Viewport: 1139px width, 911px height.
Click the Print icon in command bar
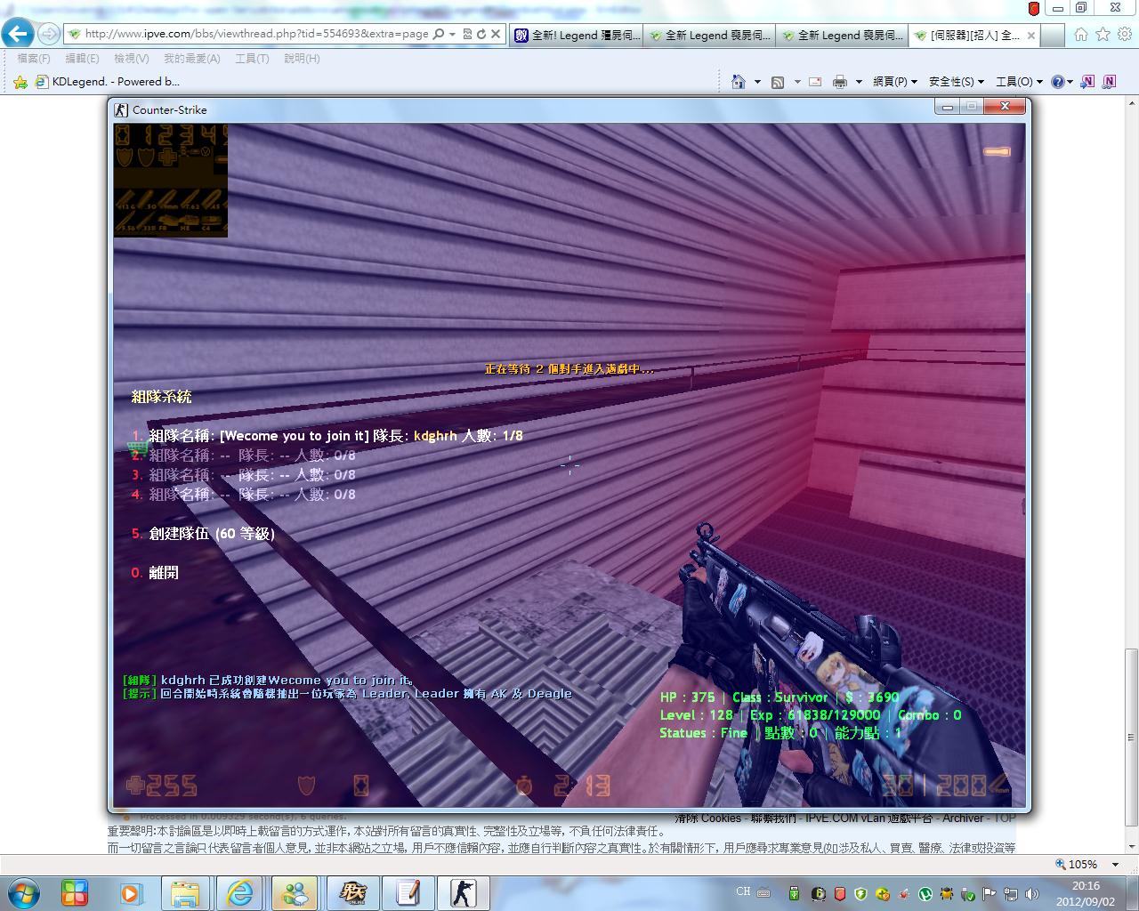(839, 82)
